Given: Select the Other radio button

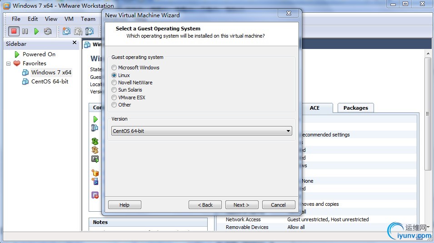Looking at the screenshot, I should pyautogui.click(x=114, y=105).
